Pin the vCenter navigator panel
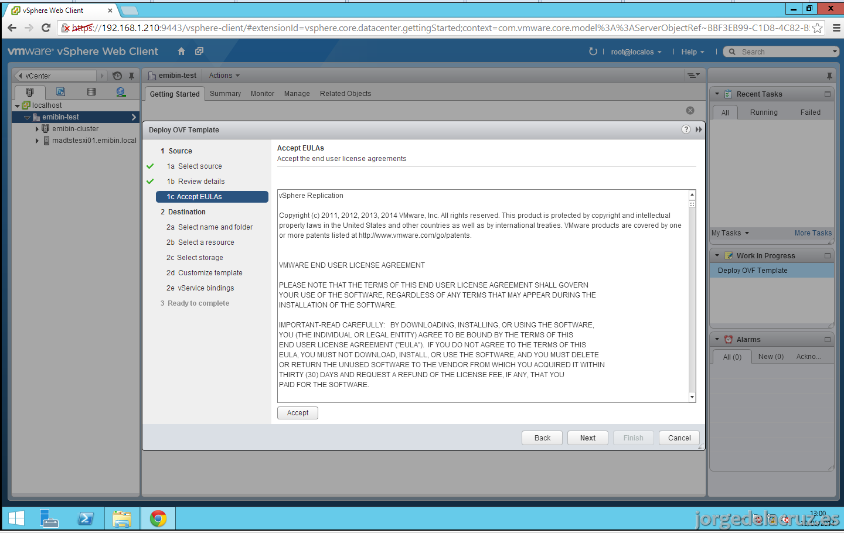844x533 pixels. coord(131,76)
